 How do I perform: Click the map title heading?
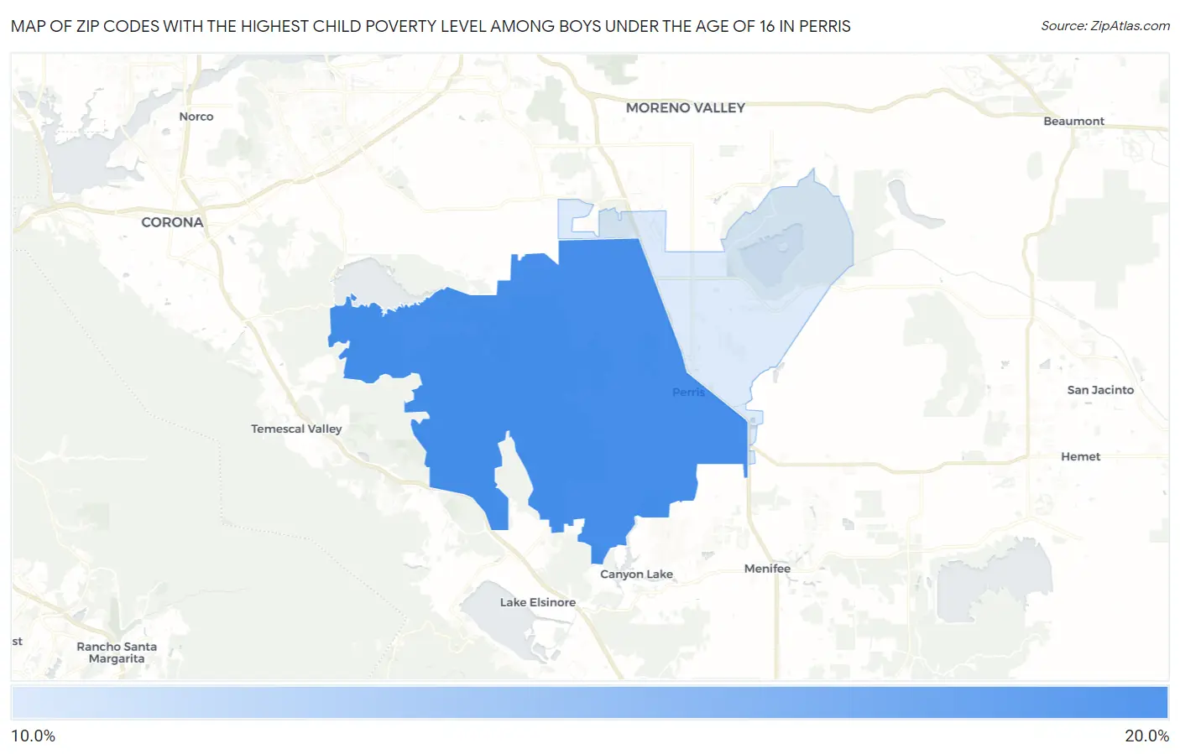point(431,26)
